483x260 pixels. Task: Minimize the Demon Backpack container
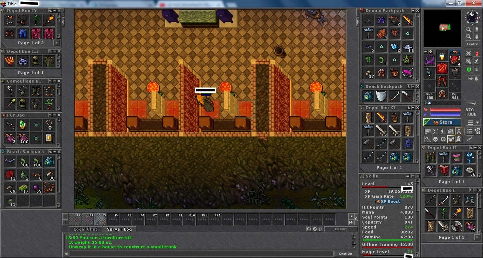[413, 11]
